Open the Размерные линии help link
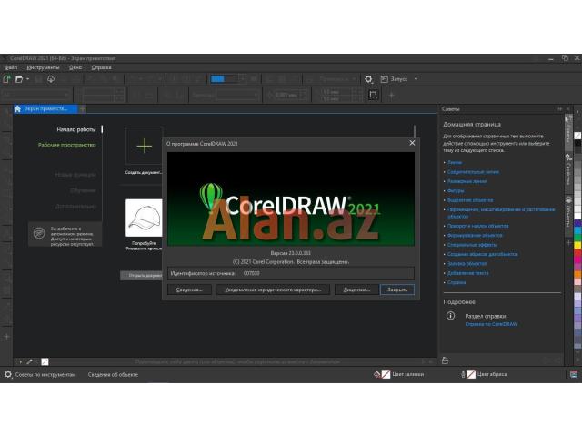The image size is (582, 437). tap(467, 181)
